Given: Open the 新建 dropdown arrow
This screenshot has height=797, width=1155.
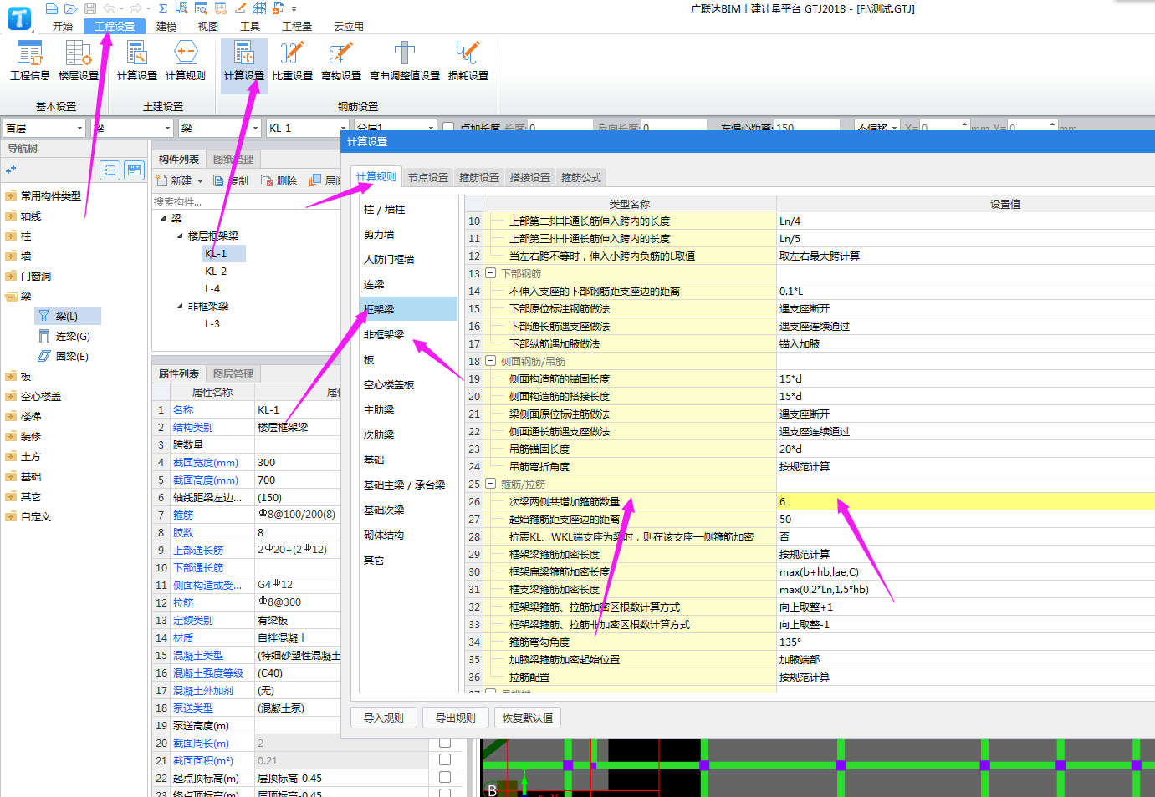Looking at the screenshot, I should pyautogui.click(x=200, y=181).
